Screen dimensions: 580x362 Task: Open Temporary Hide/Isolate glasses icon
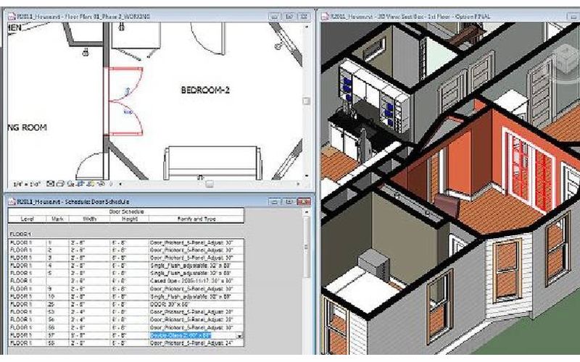tap(100, 184)
